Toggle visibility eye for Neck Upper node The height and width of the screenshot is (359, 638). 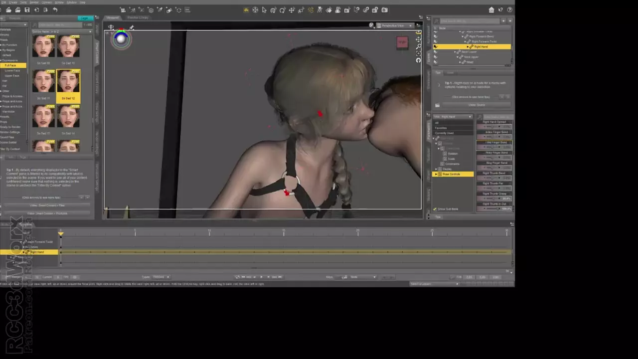[x=435, y=57]
